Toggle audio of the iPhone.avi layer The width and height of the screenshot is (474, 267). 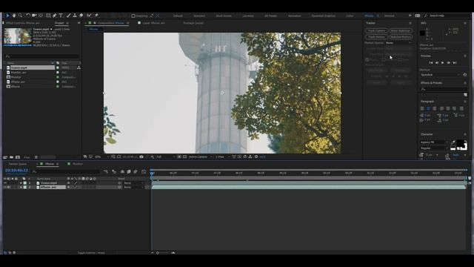click(x=9, y=188)
